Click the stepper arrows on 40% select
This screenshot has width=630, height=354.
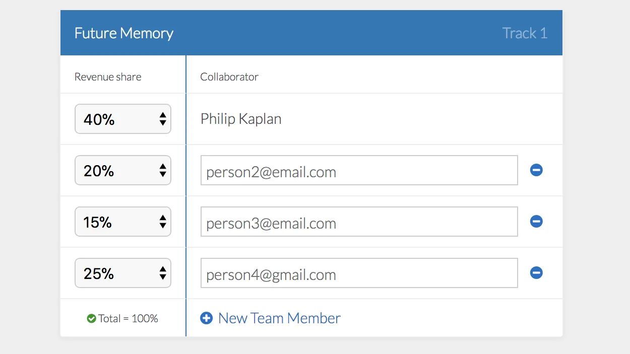coord(162,119)
